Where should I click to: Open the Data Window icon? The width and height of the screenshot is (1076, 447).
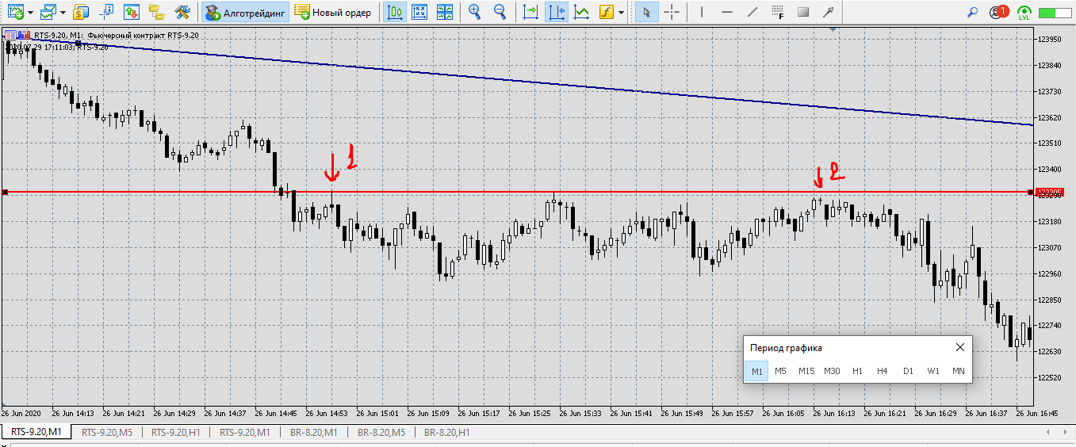point(106,12)
